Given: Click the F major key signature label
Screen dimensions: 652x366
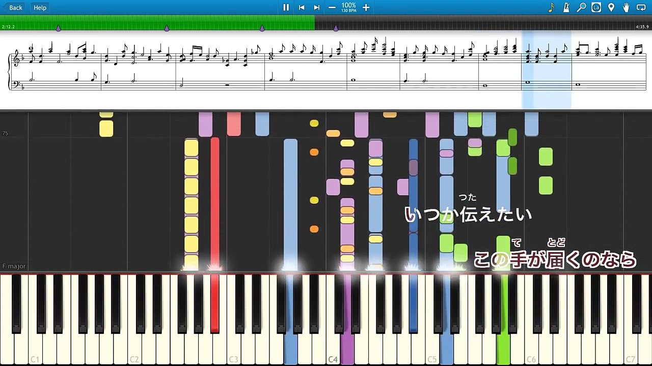Looking at the screenshot, I should click(x=14, y=266).
